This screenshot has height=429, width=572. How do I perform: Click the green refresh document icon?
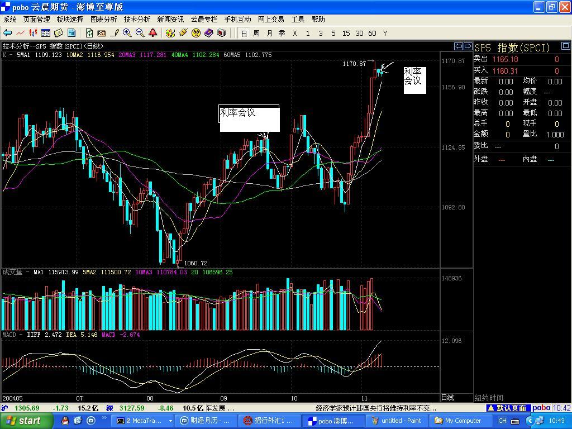pos(89,33)
